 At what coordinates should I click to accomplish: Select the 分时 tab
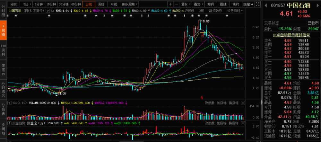point(14,4)
